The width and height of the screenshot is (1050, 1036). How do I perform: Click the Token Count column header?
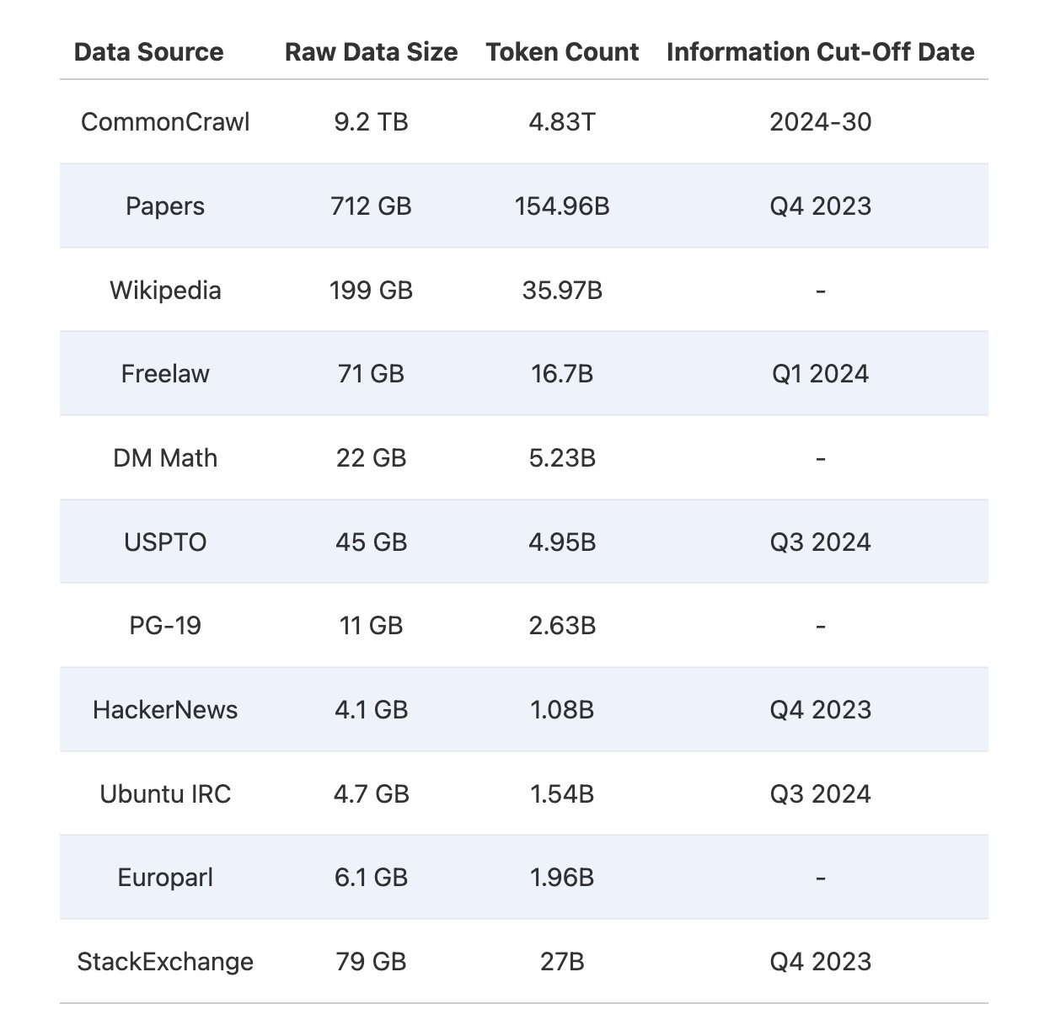click(x=562, y=52)
